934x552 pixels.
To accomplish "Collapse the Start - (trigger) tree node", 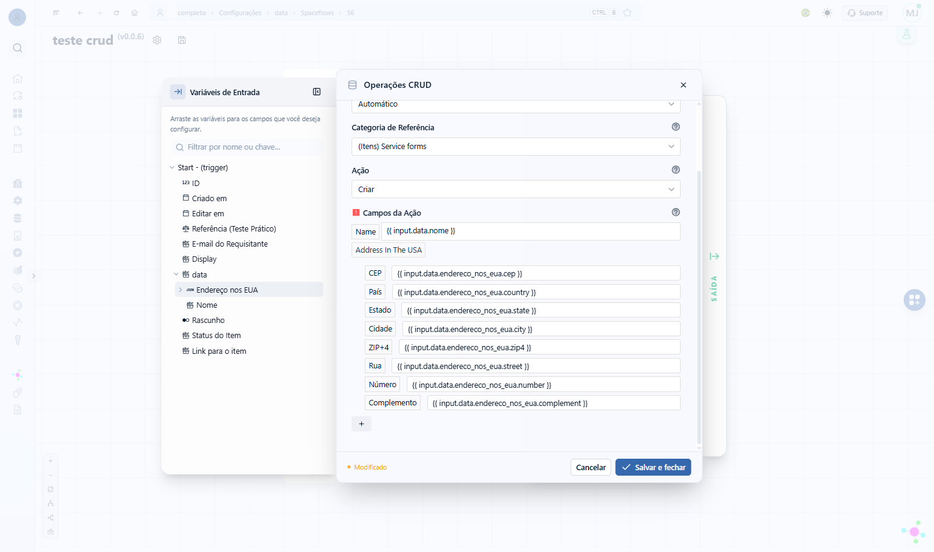I will 172,168.
